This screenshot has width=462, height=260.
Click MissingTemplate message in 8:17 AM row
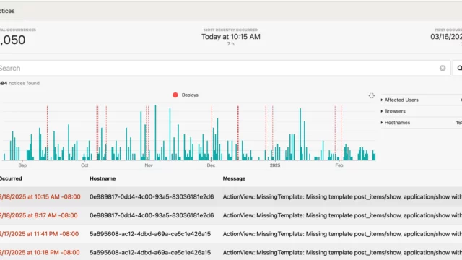[x=342, y=215]
